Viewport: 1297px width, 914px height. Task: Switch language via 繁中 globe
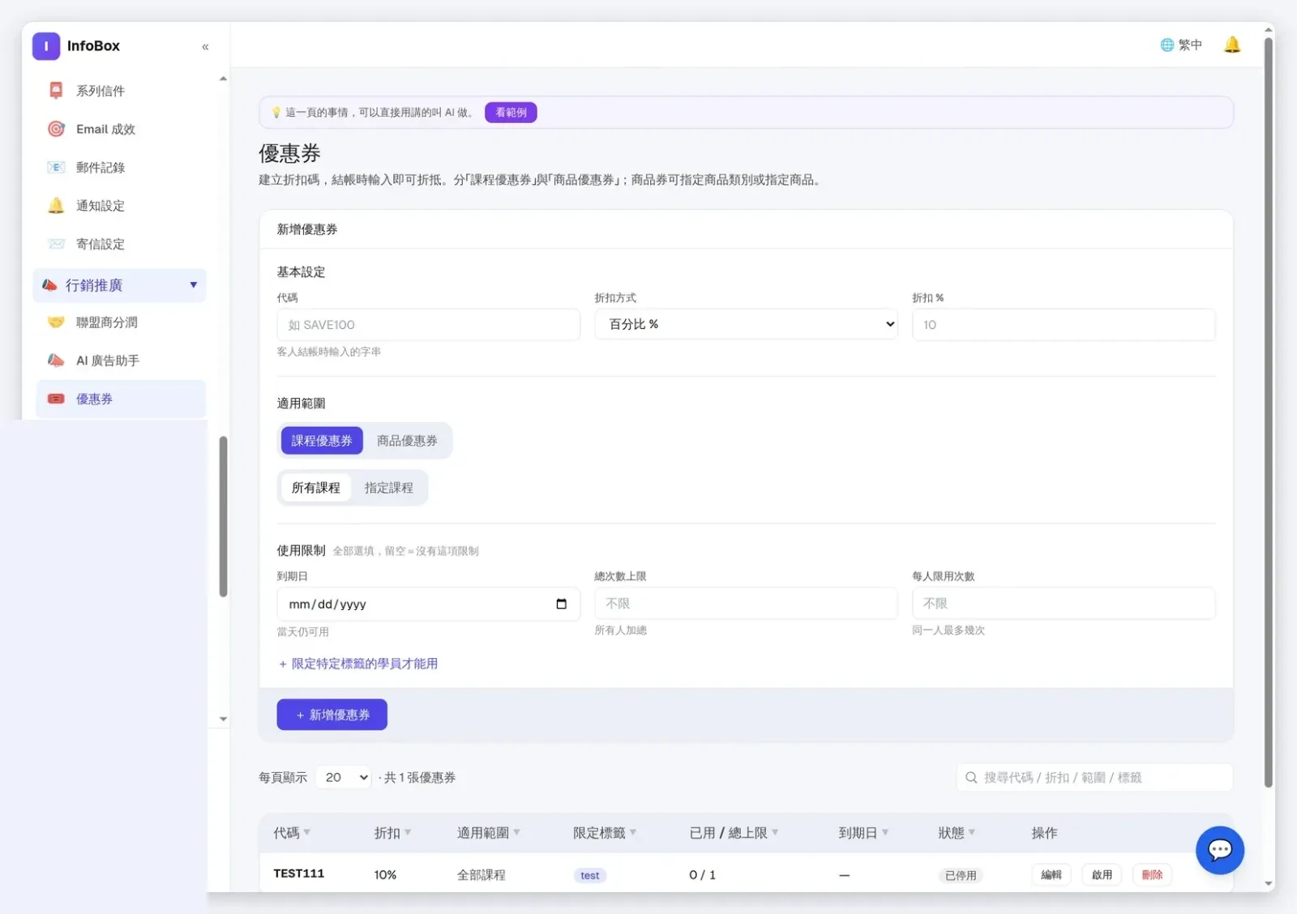click(x=1181, y=45)
